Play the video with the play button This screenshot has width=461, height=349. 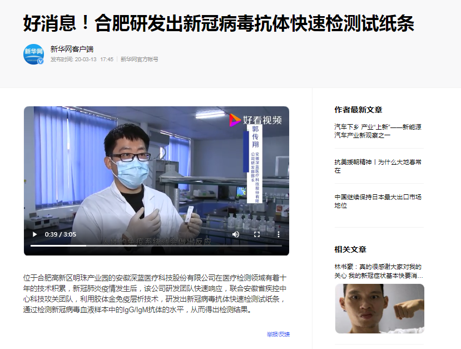pos(34,234)
